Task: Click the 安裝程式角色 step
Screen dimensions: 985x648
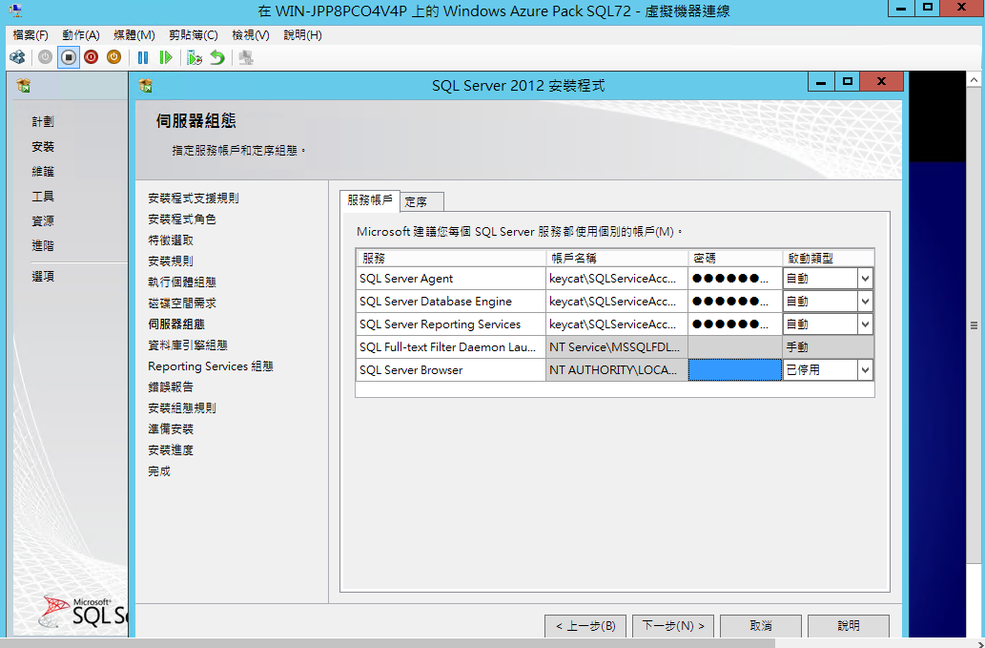Action: (182, 219)
